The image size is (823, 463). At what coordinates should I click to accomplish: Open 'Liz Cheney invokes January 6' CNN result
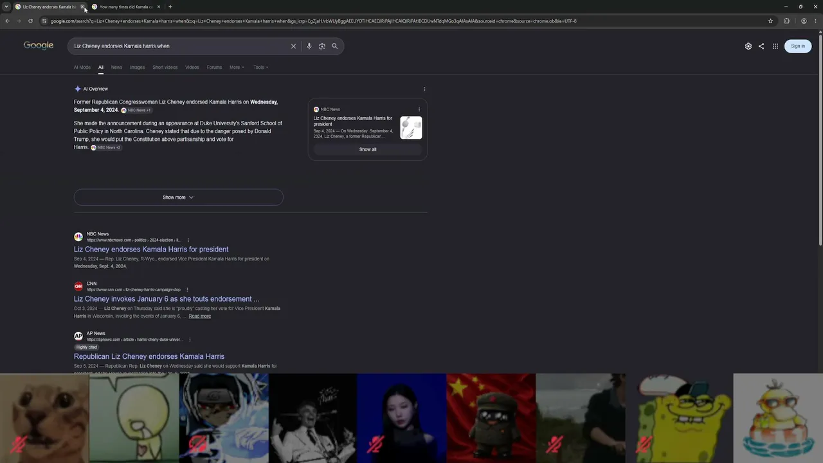[x=167, y=299]
